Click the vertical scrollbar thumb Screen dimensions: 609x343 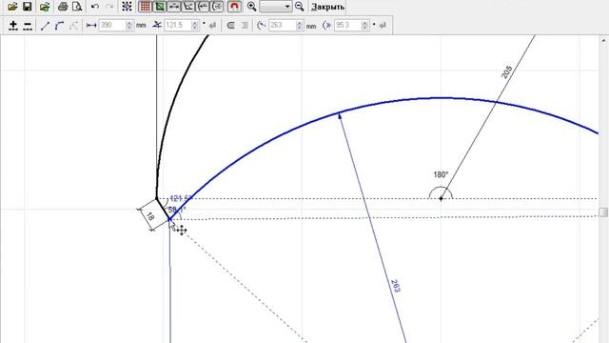click(x=603, y=212)
